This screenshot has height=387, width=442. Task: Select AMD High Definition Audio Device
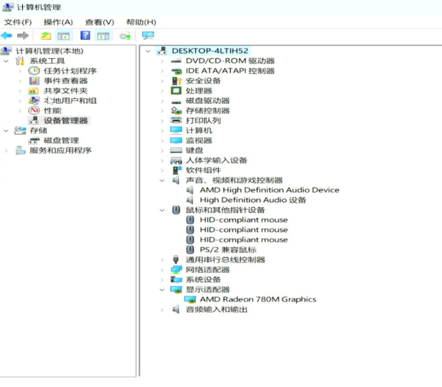(x=269, y=190)
